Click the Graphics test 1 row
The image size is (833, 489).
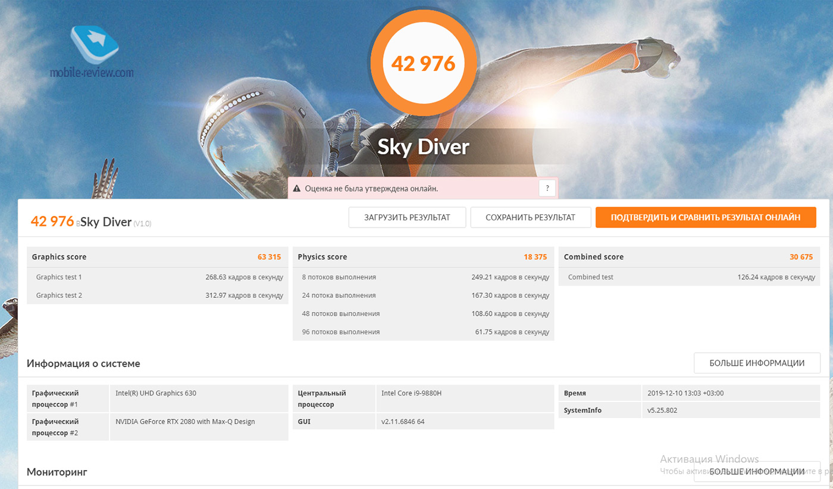pyautogui.click(x=157, y=277)
